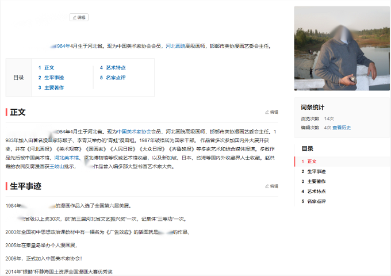This screenshot has height=276, width=391.
Task: Open the profile photo of the person
Action: click(342, 48)
